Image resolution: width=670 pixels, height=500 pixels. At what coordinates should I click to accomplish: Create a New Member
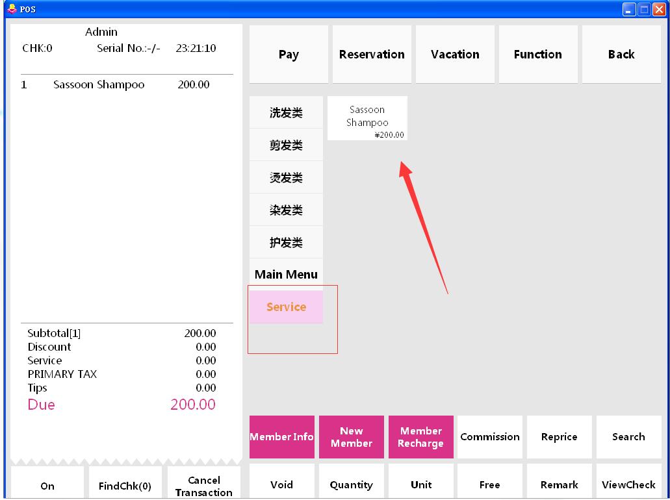[x=351, y=437]
